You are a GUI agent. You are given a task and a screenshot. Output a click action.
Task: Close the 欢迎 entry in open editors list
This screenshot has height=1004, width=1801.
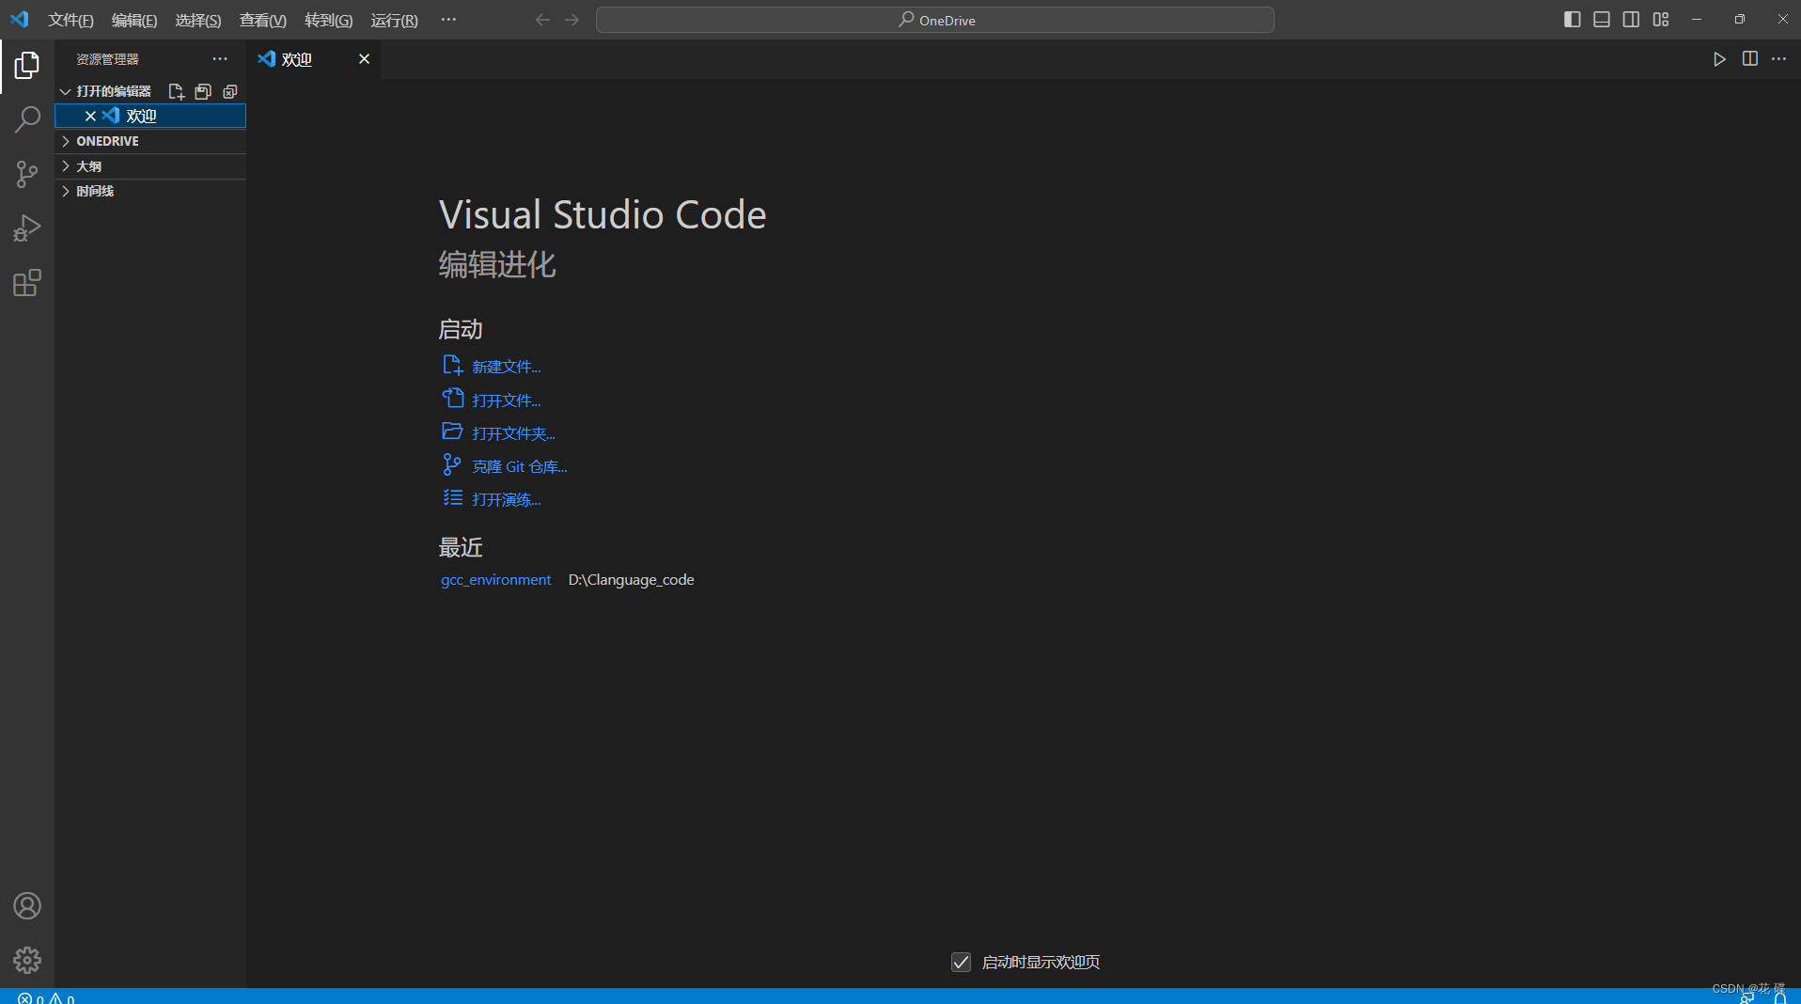coord(90,116)
